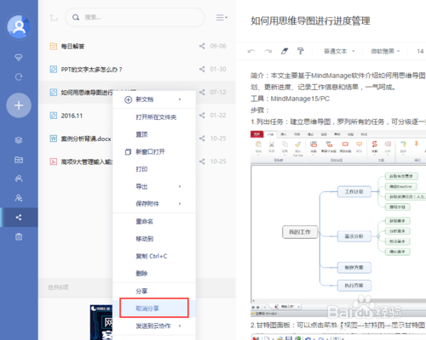Select file 案例分析背诵.docx

(x=76, y=139)
